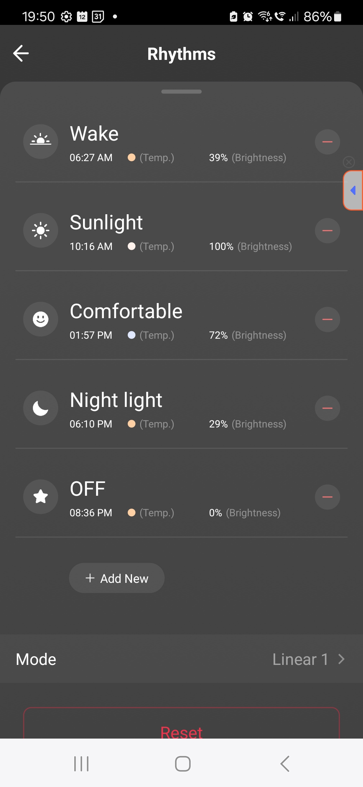Remove the Wake rhythm with minus button
Viewport: 363px width, 787px height.
327,142
